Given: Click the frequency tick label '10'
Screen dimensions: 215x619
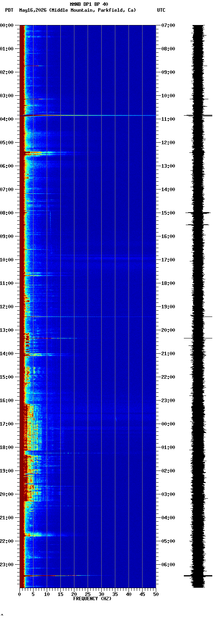Looking at the screenshot, I should click(47, 594).
